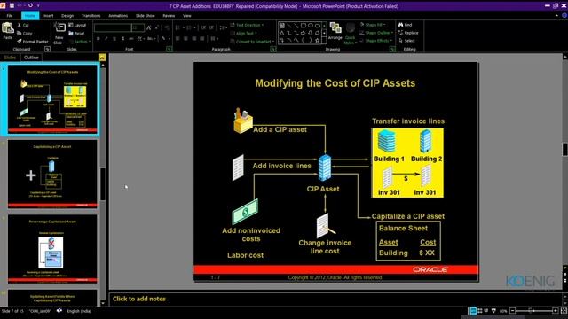Click Replace in Editing group
This screenshot has height=319, width=568.
coord(408,33)
